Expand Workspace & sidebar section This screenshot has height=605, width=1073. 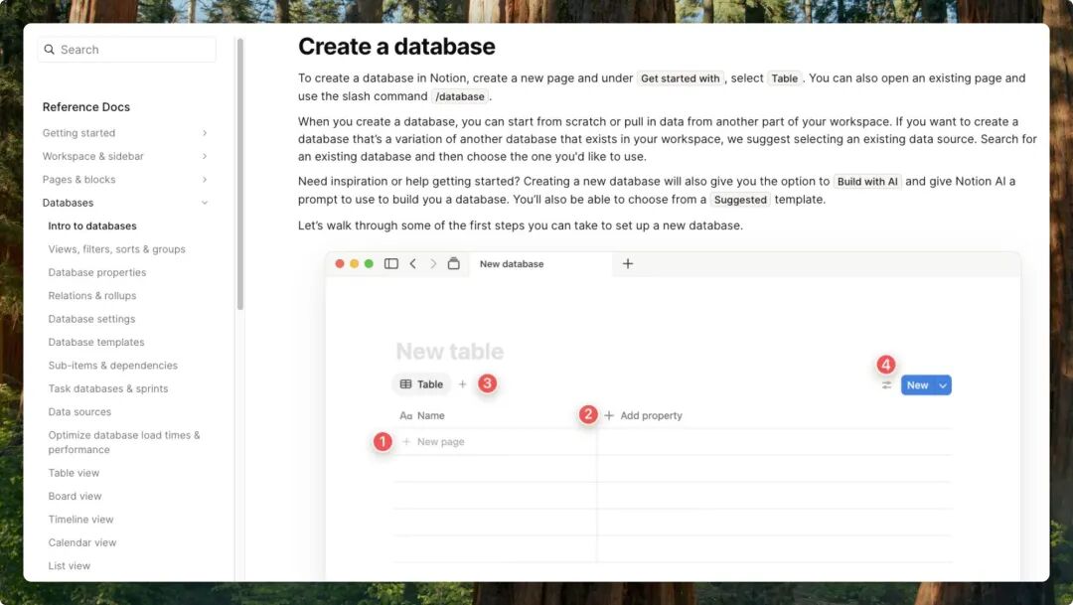point(205,156)
